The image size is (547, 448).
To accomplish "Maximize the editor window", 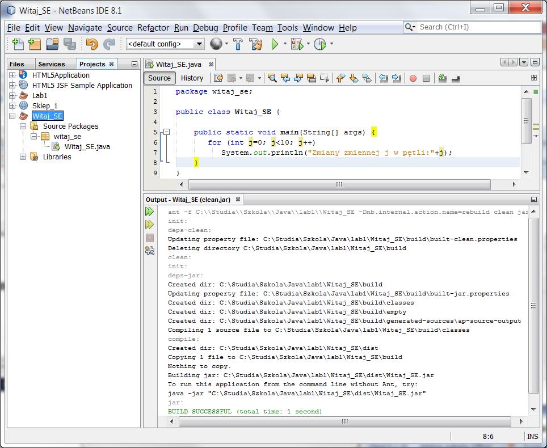I will pos(535,62).
